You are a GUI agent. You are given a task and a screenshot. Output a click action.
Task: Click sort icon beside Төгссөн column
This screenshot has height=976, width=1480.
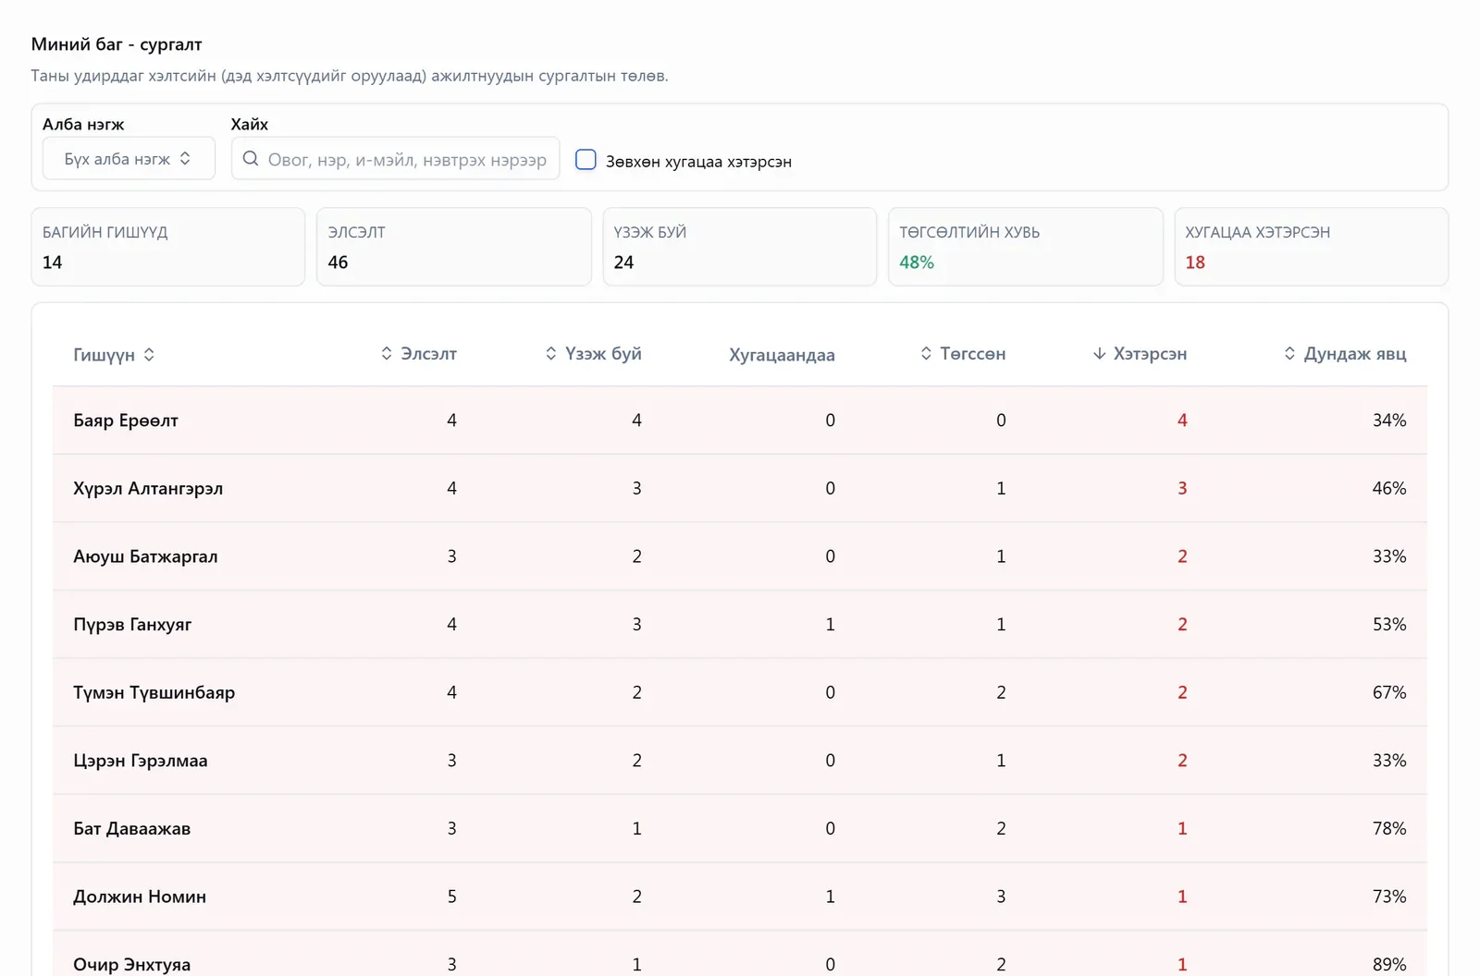point(926,353)
